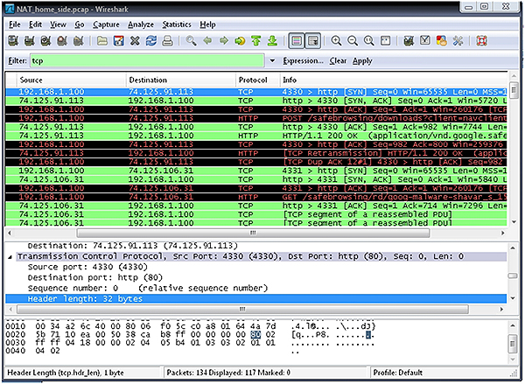525x384 pixels.
Task: Open the Analyze menu
Action: [x=141, y=24]
